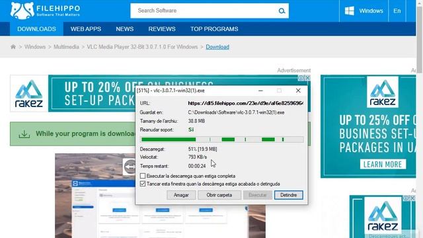Click the Multimedia breadcrumb link
The width and height of the screenshot is (423, 238).
tap(66, 47)
